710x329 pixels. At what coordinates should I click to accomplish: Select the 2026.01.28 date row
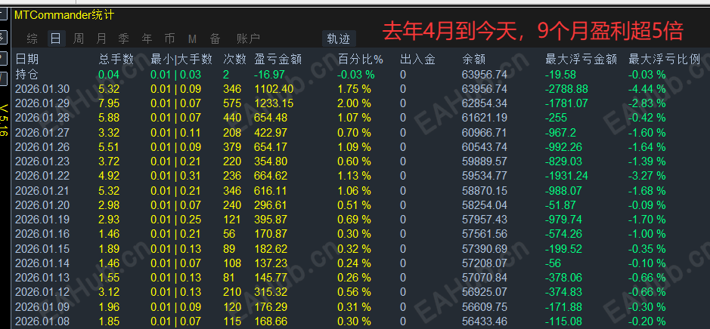42,118
